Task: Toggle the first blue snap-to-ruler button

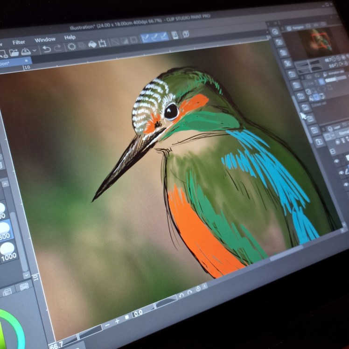Action: coord(145,38)
